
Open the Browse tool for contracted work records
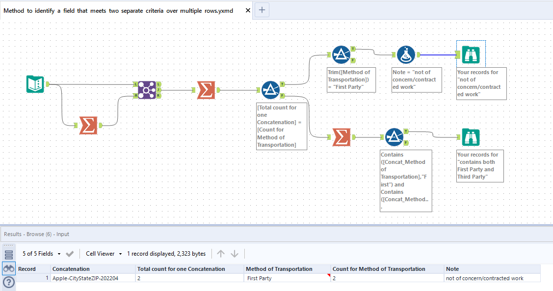[x=471, y=54]
